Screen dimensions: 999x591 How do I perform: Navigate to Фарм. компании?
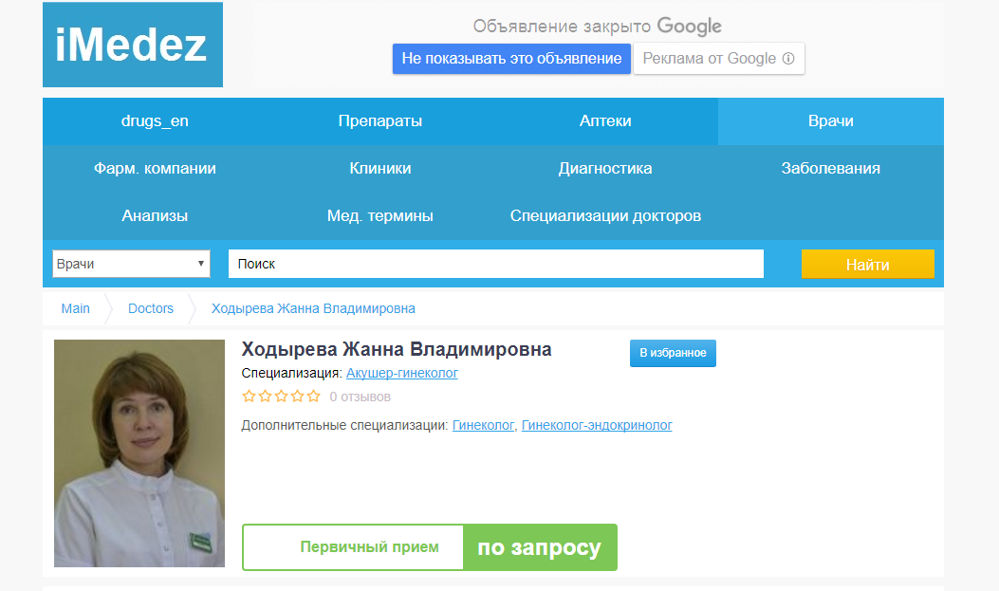tap(155, 169)
